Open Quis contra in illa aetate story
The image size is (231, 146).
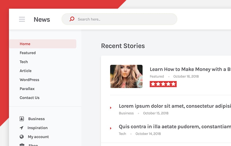click(x=175, y=127)
